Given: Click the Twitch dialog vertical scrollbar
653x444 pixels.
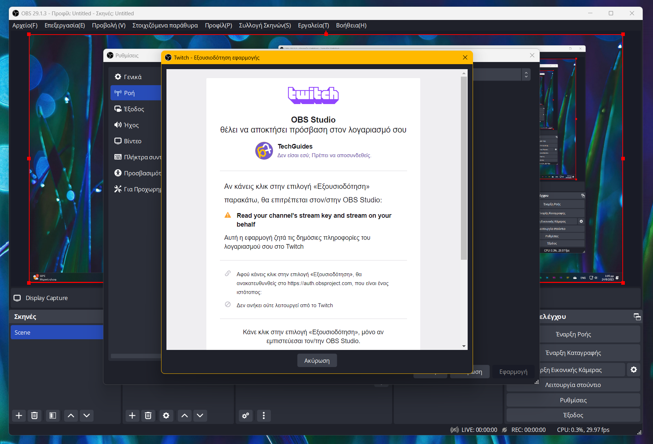Looking at the screenshot, I should tap(464, 168).
